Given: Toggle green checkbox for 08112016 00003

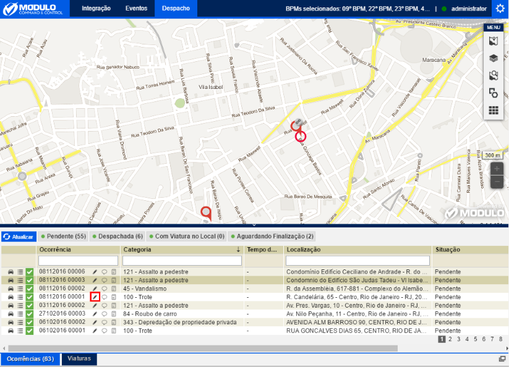Looking at the screenshot, I should pos(30,280).
